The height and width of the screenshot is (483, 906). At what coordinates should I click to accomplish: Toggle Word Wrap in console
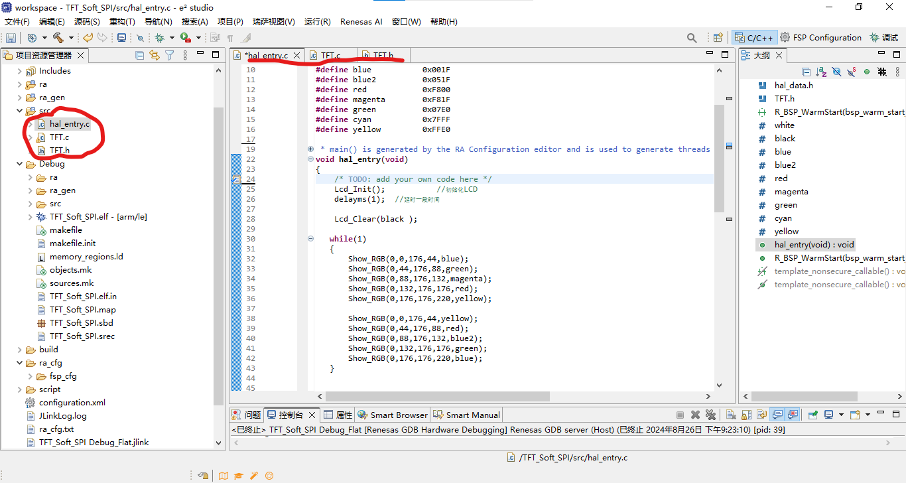tap(761, 415)
